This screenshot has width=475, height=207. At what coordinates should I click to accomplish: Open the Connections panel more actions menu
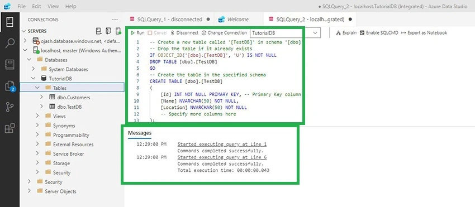pyautogui.click(x=115, y=20)
